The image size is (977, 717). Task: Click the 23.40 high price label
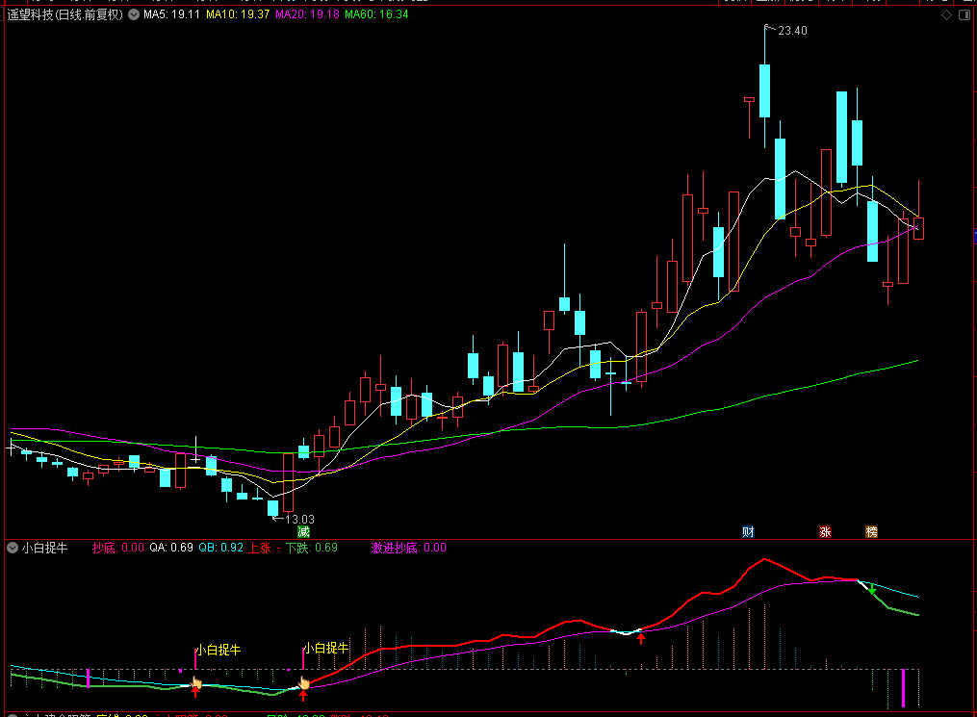click(792, 31)
